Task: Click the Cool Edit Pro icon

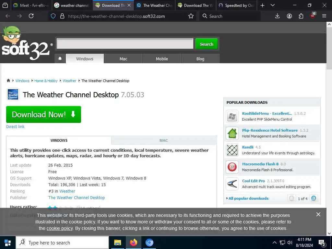Action: click(x=232, y=184)
